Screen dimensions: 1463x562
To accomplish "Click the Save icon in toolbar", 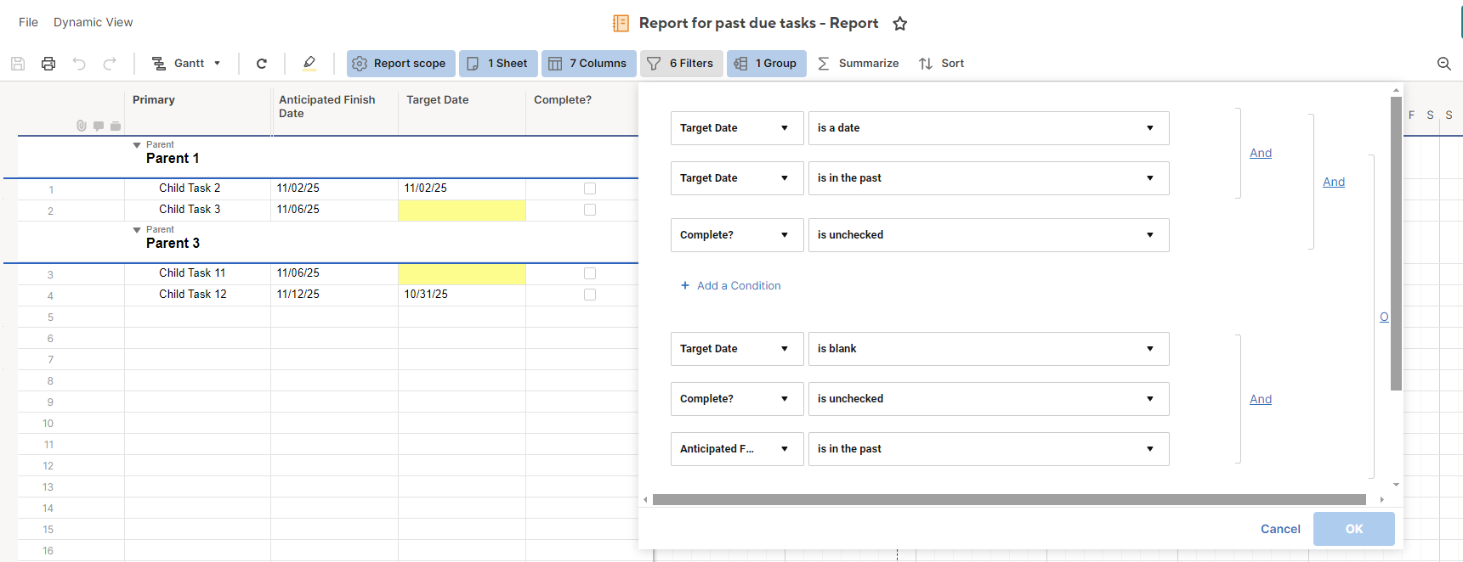I will click(18, 64).
